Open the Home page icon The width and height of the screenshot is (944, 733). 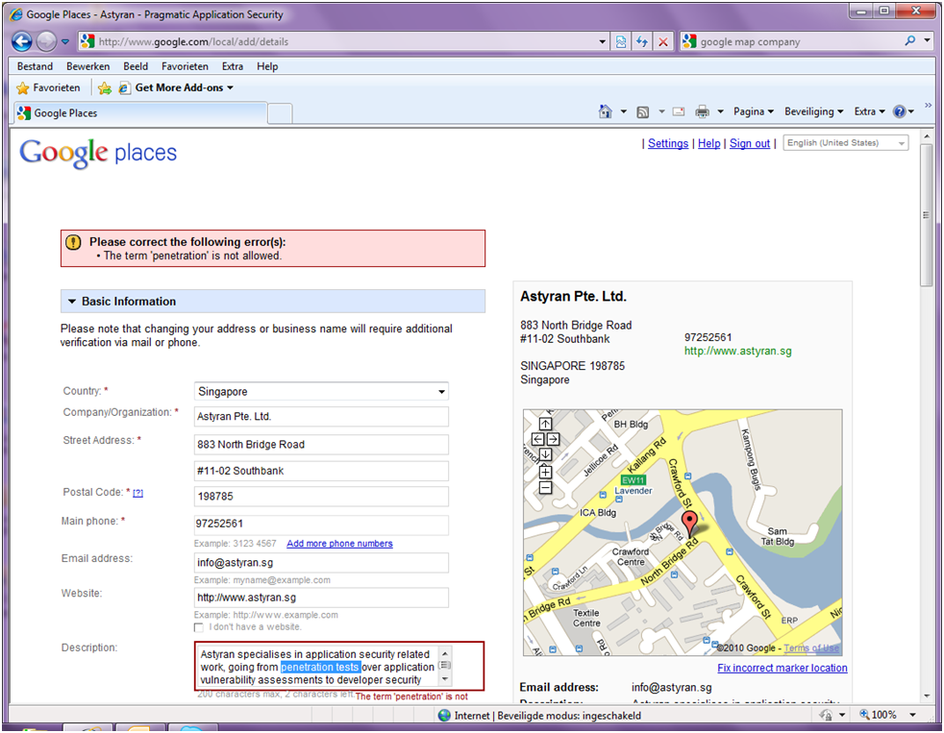pyautogui.click(x=605, y=111)
